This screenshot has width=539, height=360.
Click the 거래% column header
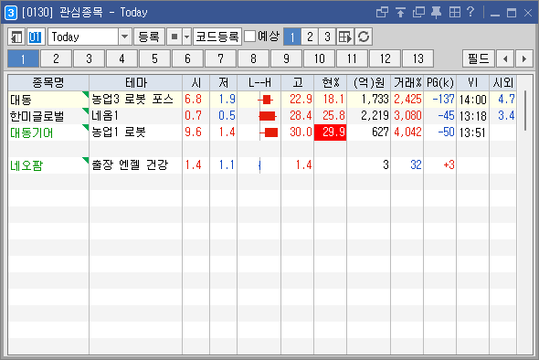(x=407, y=82)
